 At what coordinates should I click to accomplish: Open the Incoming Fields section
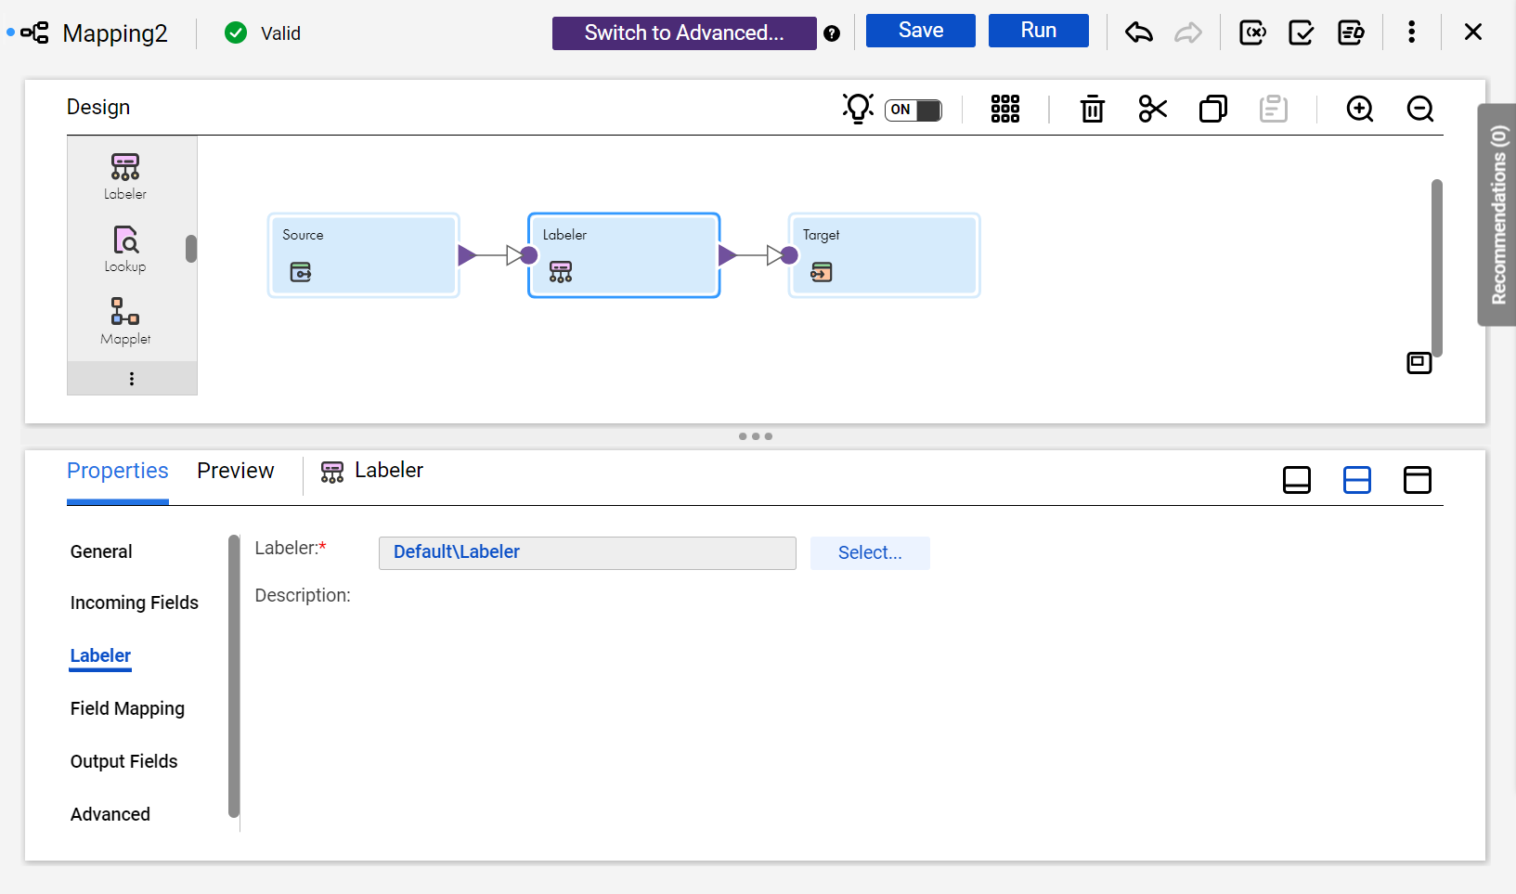pos(135,602)
